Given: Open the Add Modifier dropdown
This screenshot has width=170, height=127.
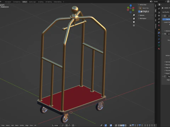Looking at the screenshot, I should (x=166, y=12).
